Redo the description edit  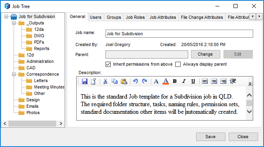pos(144,81)
